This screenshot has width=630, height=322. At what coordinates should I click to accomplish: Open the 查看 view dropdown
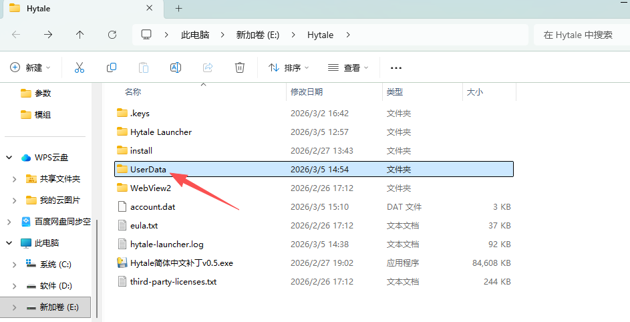pyautogui.click(x=348, y=67)
